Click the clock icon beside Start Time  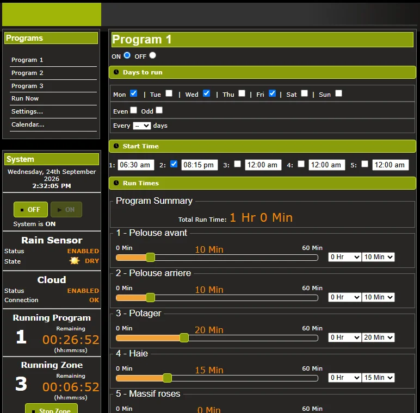point(116,146)
